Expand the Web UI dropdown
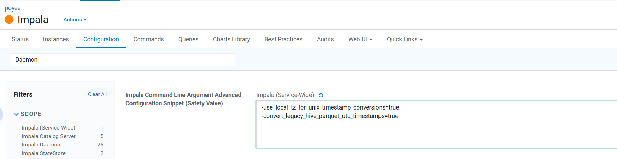 [x=360, y=39]
